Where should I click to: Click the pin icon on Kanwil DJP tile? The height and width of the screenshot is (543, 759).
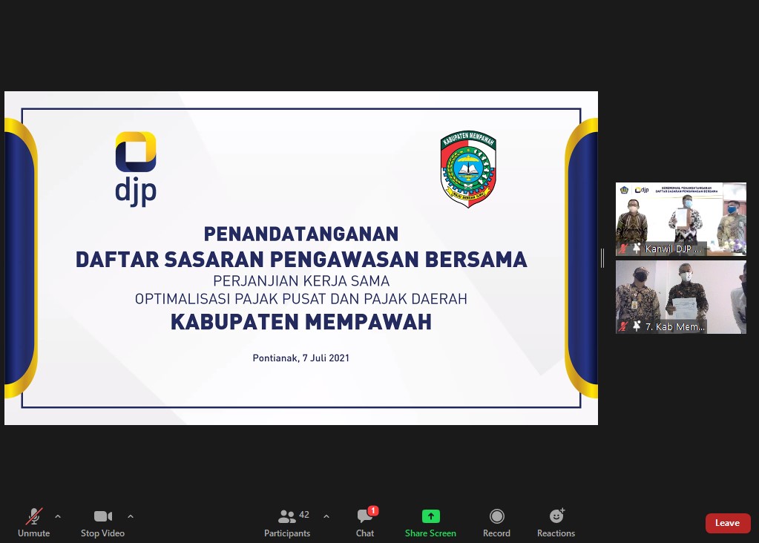click(636, 249)
